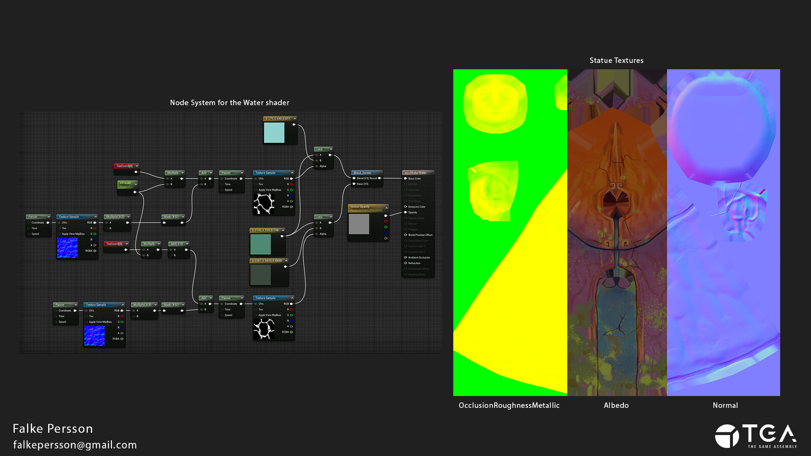Click the falkepersson@gmail.com email text

point(75,445)
